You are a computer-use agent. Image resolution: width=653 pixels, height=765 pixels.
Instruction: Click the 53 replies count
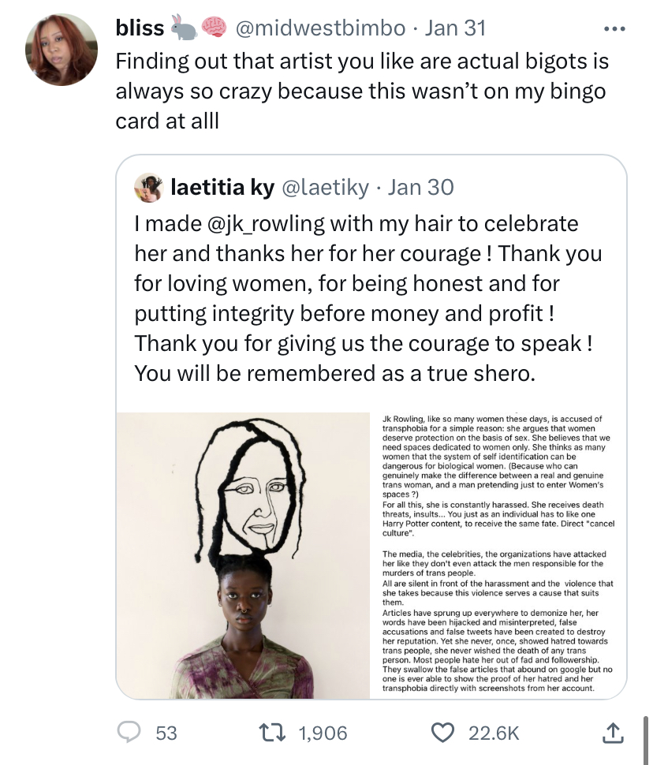(x=166, y=733)
